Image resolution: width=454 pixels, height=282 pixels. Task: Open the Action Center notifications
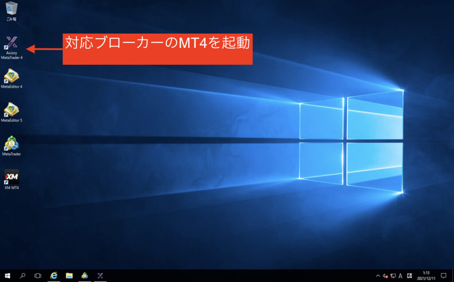[443, 275]
